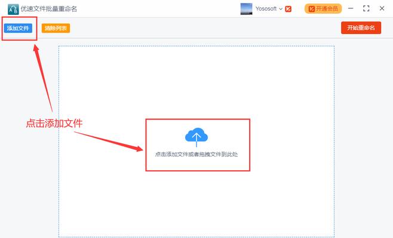Image resolution: width=393 pixels, height=238 pixels.
Task: Click the 优速文件批量重命名 title text
Action: pyautogui.click(x=49, y=9)
